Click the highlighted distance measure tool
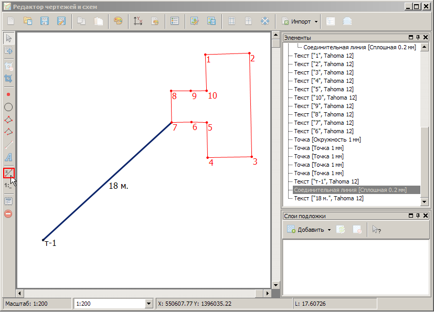Image resolution: width=434 pixels, height=312 pixels. (x=8, y=173)
